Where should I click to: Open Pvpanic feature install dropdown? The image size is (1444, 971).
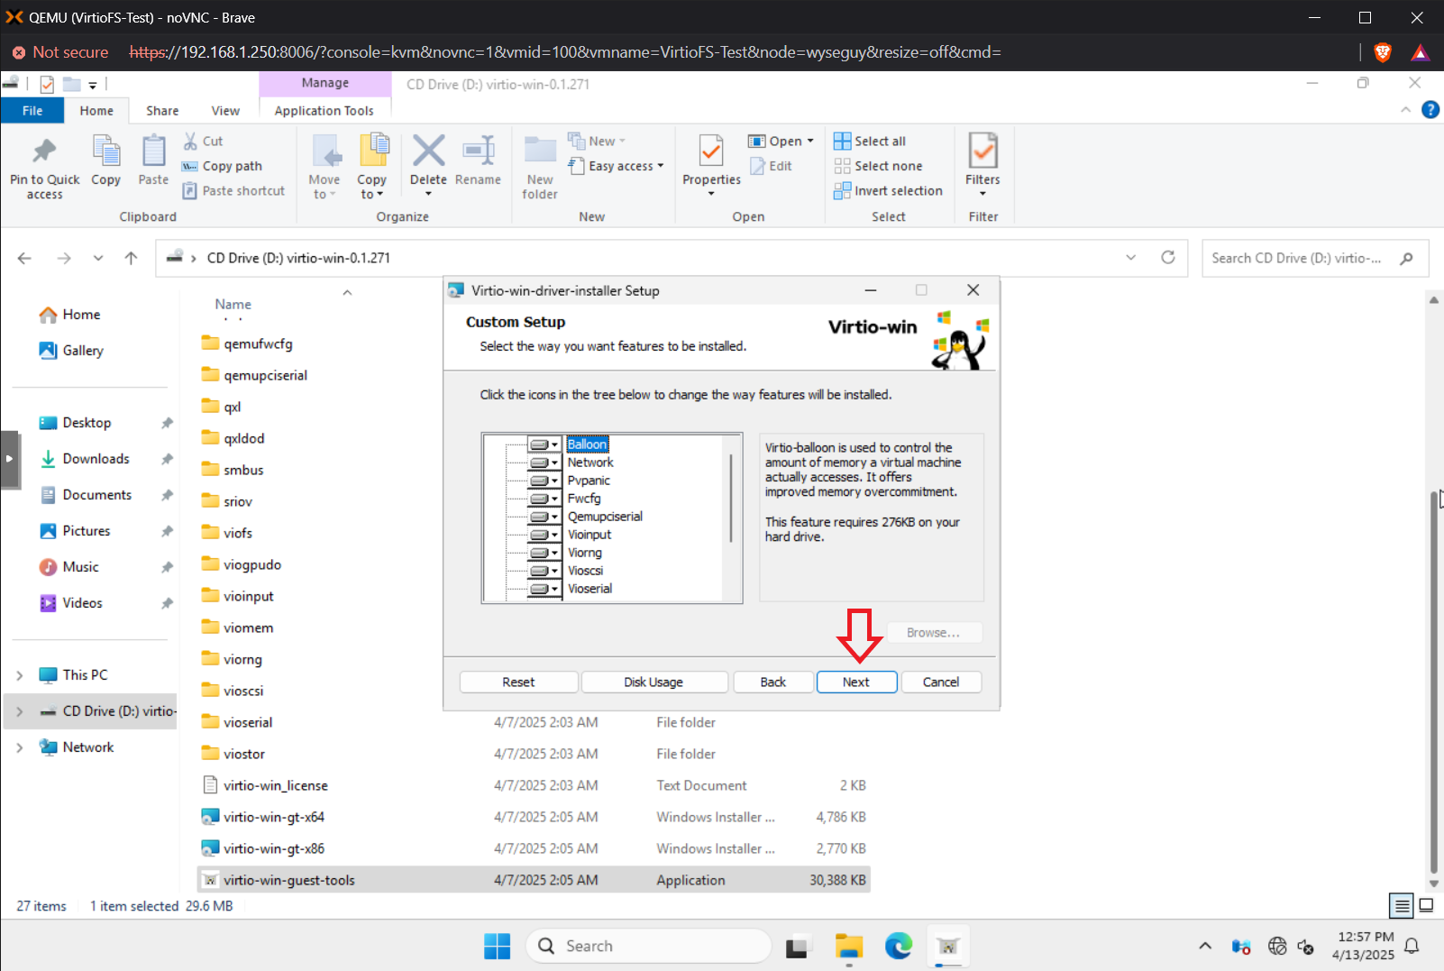pos(544,481)
